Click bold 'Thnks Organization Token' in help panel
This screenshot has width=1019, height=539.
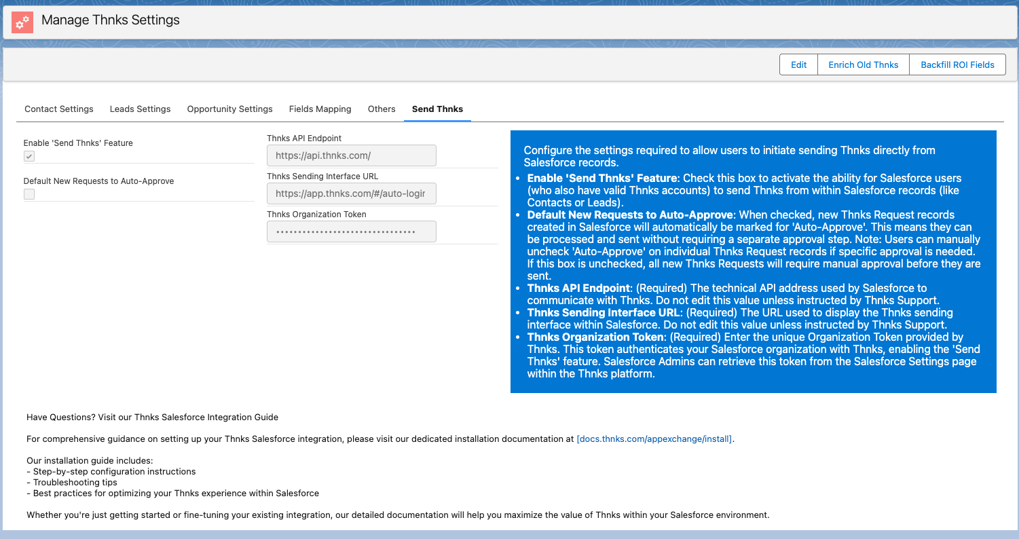click(595, 337)
